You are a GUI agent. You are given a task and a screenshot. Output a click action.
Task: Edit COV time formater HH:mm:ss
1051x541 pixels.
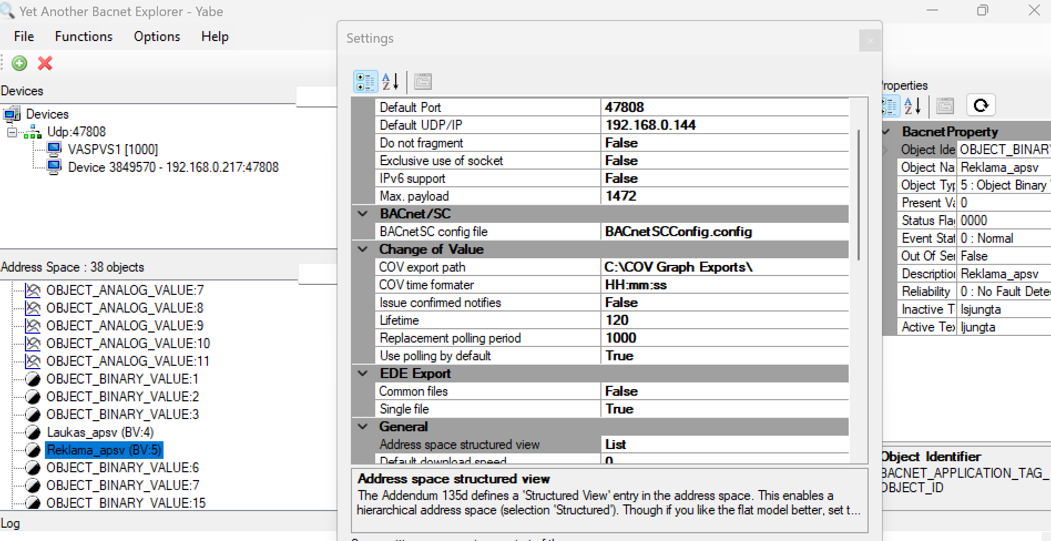tap(725, 285)
